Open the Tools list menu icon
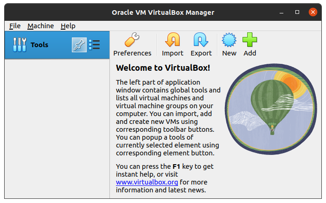This screenshot has width=326, height=203. tap(94, 45)
